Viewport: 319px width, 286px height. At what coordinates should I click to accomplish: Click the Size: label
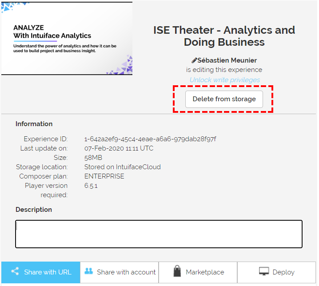60,158
